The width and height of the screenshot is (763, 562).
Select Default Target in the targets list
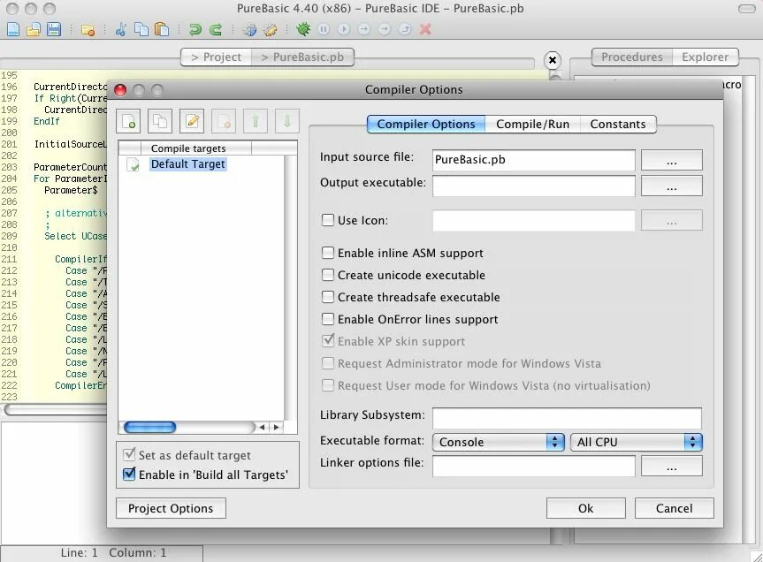187,163
